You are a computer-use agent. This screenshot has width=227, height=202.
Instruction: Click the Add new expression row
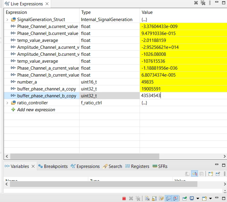pyautogui.click(x=115, y=110)
